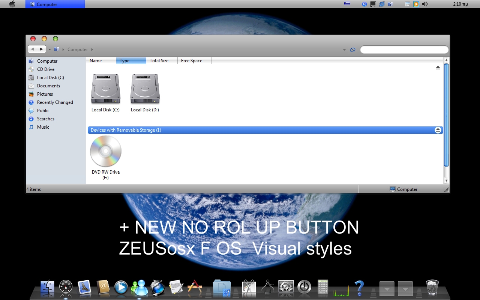Click the blue search icon in the tray
Image resolution: width=480 pixels, height=300 pixels.
coord(364,4)
